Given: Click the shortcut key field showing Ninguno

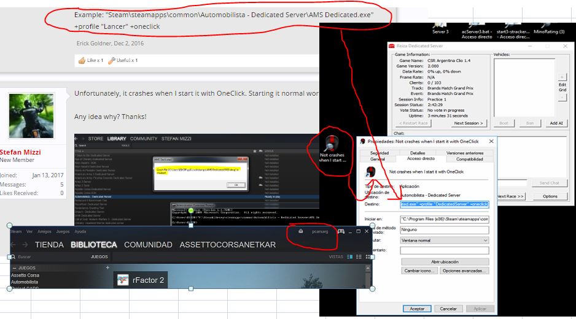Looking at the screenshot, I should click(x=445, y=229).
